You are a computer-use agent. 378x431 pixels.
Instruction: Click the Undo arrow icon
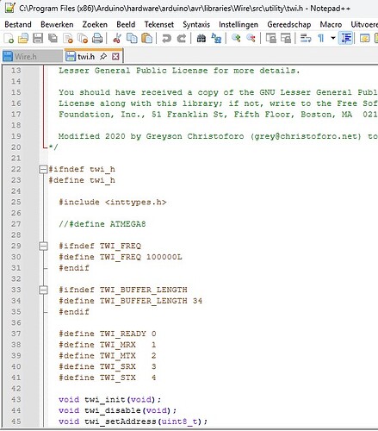pos(166,38)
